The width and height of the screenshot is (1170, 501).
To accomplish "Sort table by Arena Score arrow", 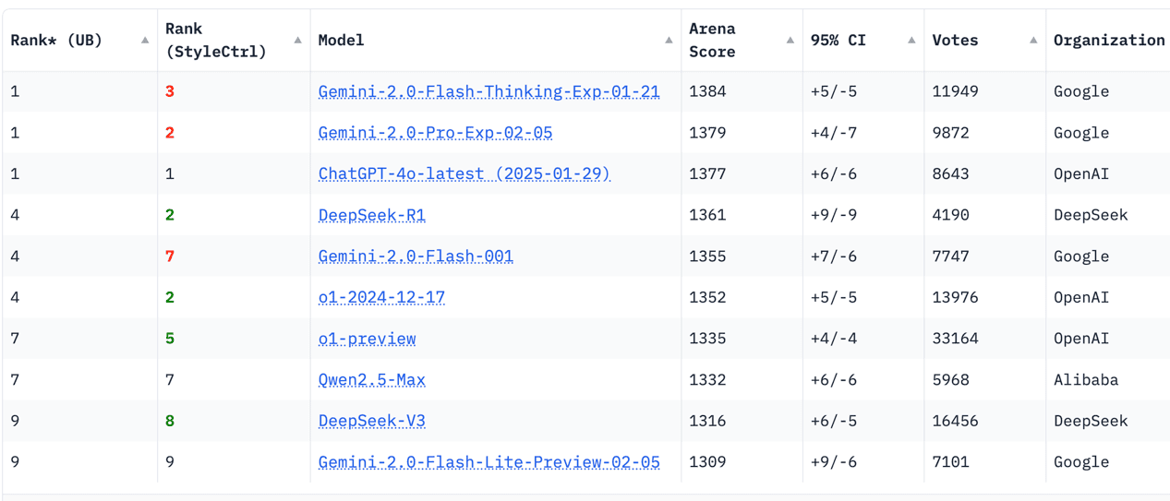I will click(x=790, y=41).
